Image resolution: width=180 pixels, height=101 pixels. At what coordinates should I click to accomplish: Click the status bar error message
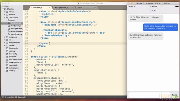point(16,97)
